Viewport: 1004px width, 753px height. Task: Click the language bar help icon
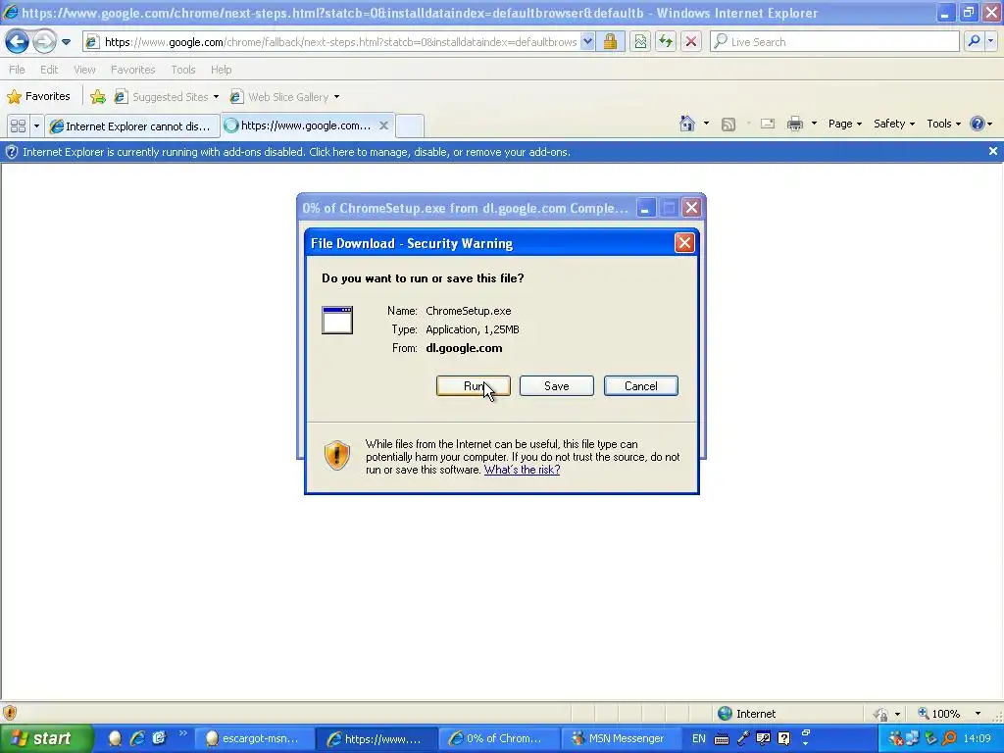click(x=783, y=738)
